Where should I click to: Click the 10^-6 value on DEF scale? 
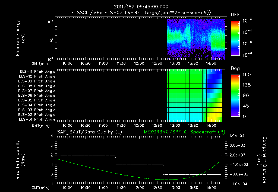click(x=247, y=55)
